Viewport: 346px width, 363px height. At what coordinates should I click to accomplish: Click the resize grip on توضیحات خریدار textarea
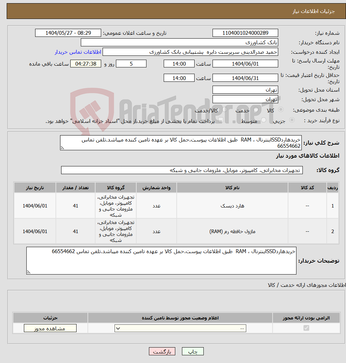pyautogui.click(x=29, y=272)
